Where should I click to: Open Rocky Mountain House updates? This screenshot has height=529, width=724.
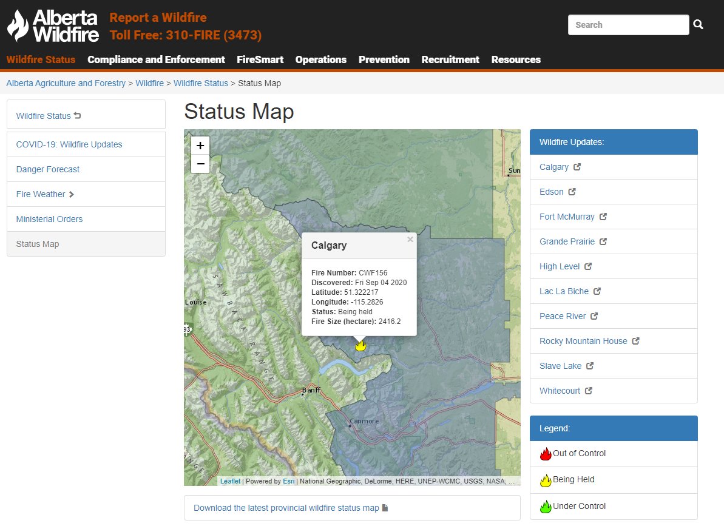tap(583, 341)
